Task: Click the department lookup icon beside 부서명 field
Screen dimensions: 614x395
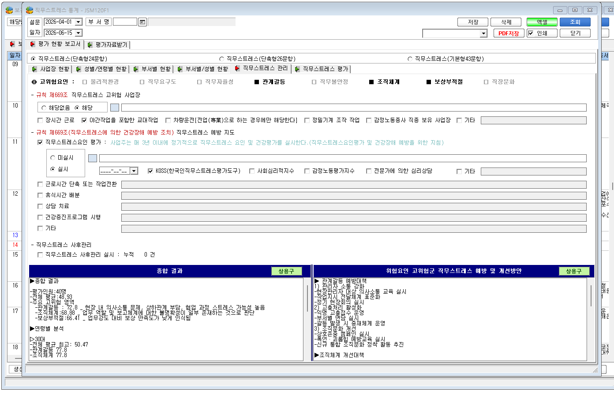Action: 142,22
